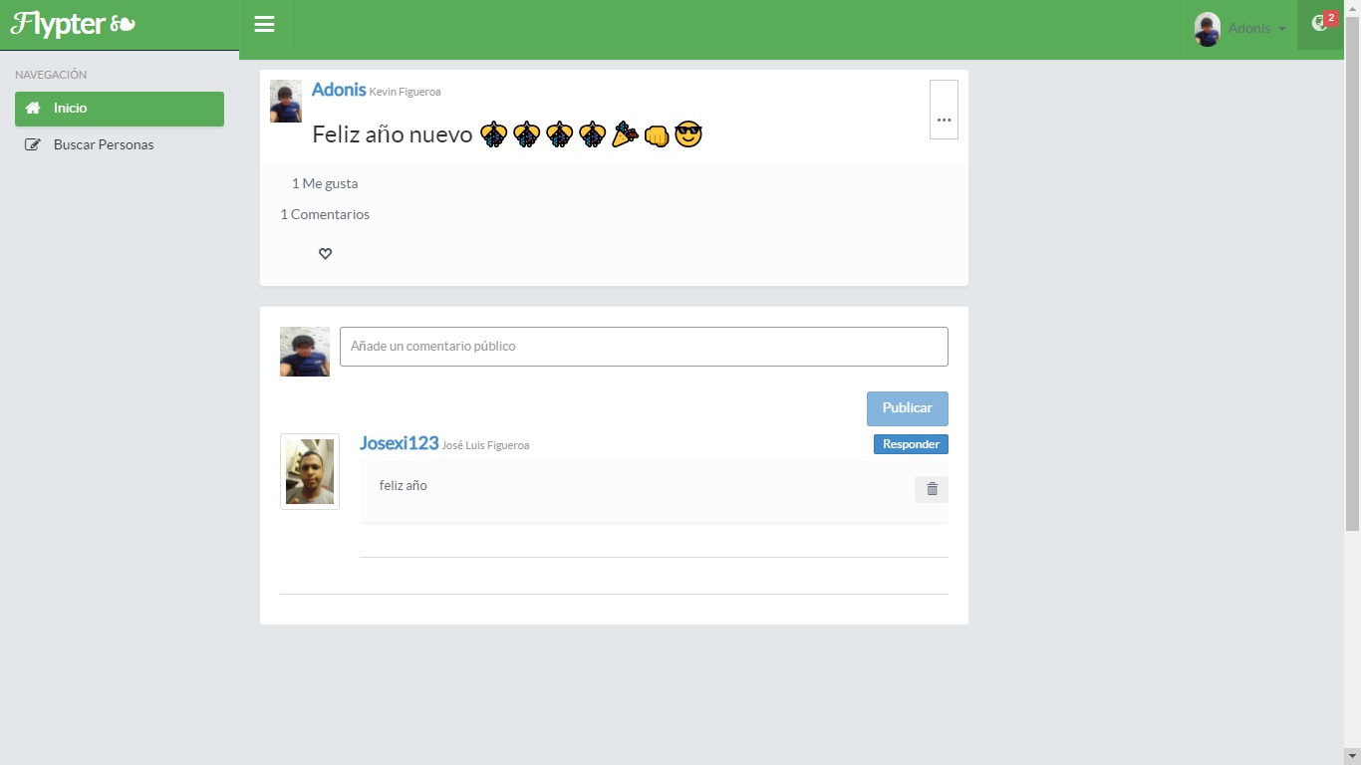Click the Flypter logo
The height and width of the screenshot is (765, 1361).
74,25
